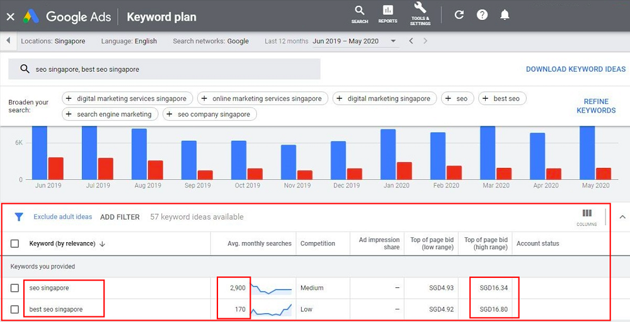Viewport: 630px width, 322px height.
Task: Click the Low competition value
Action: [x=306, y=309]
